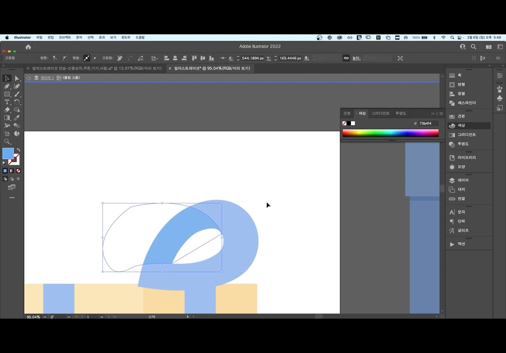Set paint mode to Gradient
Screen dimensions: 506x353
click(x=12, y=171)
